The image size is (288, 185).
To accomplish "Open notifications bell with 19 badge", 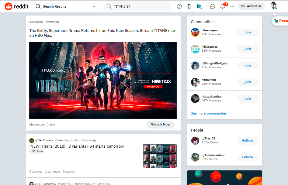I will pos(223,6).
